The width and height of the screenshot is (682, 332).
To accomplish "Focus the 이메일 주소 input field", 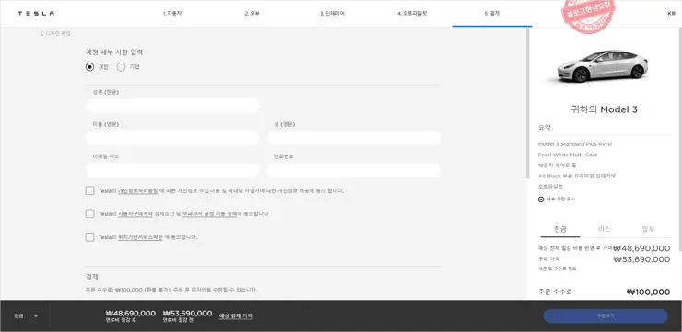I will click(x=172, y=170).
